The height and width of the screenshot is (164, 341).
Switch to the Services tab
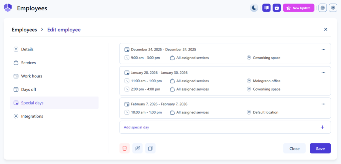[x=28, y=63]
